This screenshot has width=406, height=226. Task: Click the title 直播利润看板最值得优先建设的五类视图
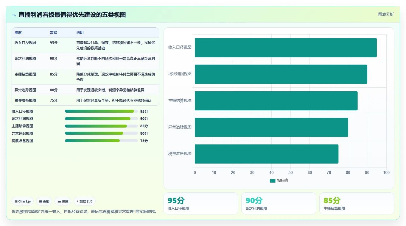tap(72, 15)
